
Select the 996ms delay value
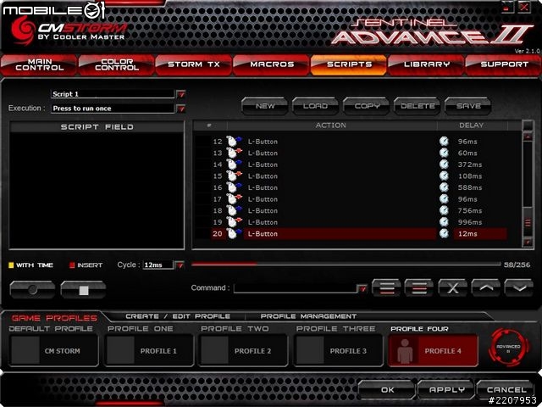coord(470,222)
